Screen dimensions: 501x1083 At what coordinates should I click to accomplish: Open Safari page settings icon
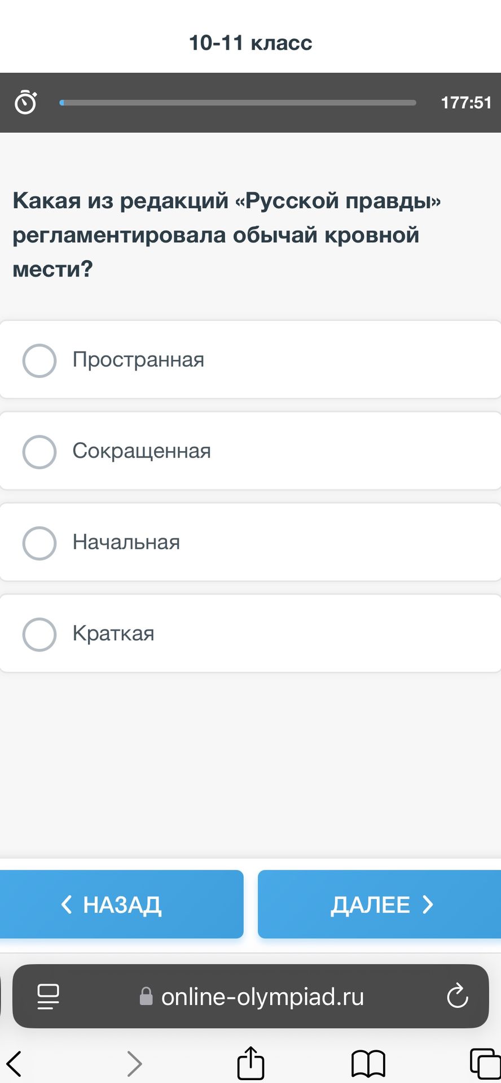(x=48, y=996)
